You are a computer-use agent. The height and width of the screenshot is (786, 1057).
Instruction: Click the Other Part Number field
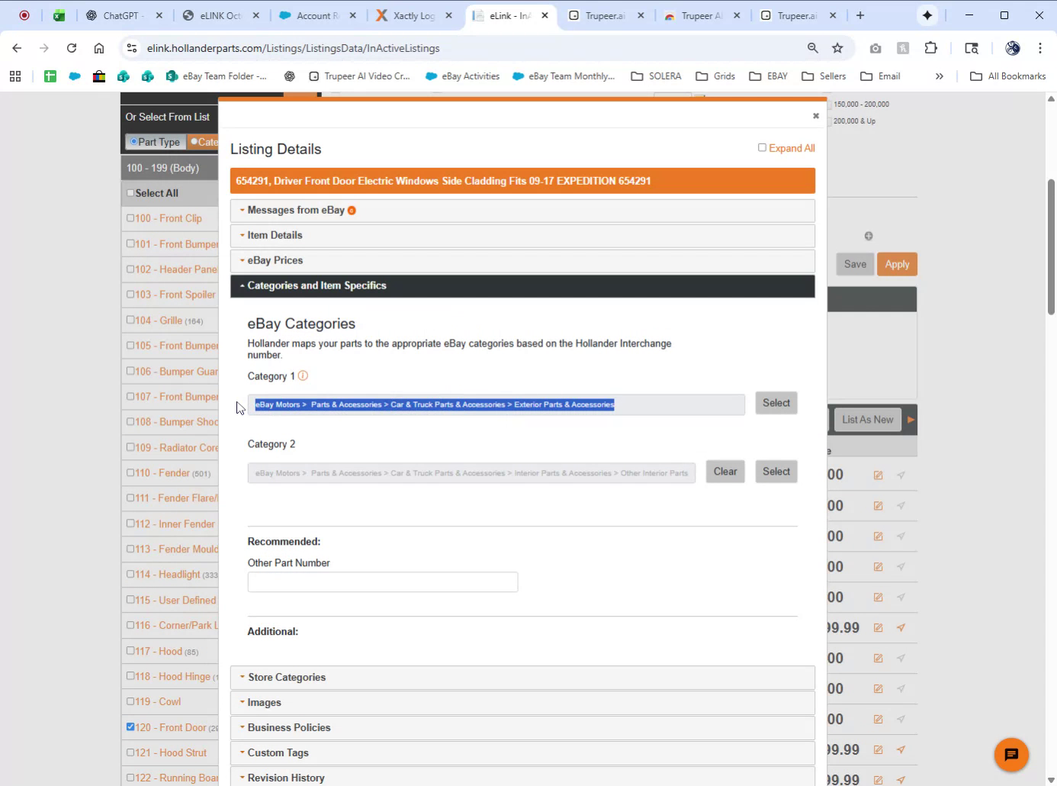point(383,582)
